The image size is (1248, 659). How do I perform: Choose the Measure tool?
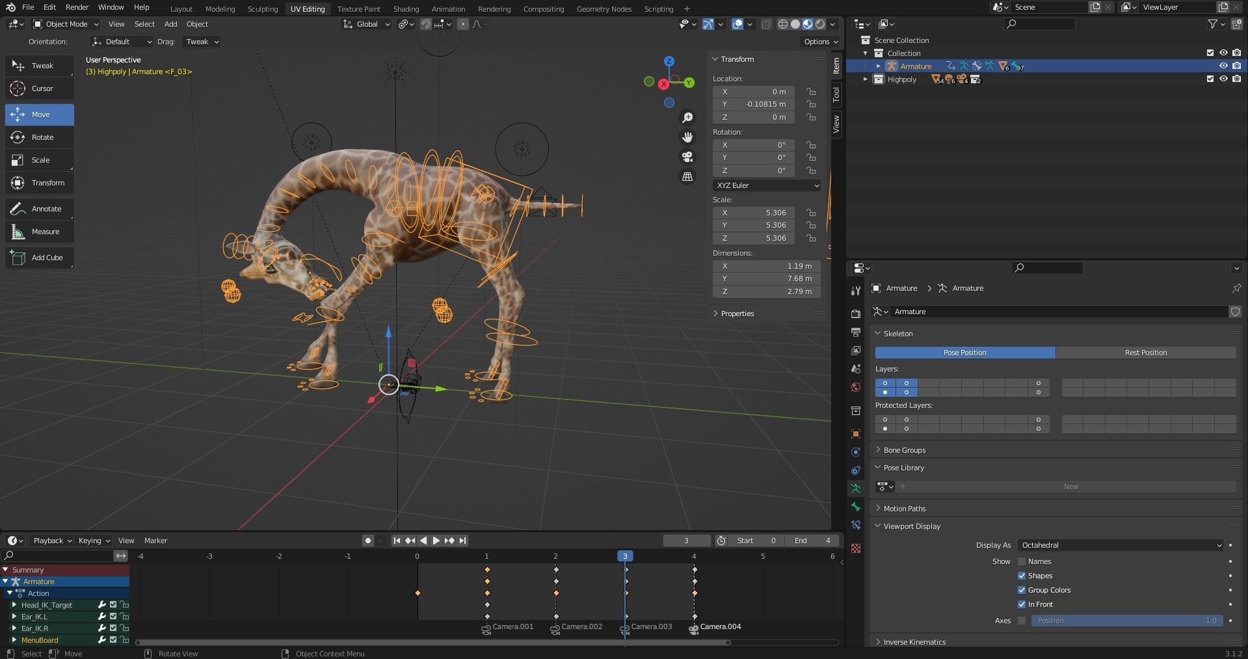(x=40, y=232)
